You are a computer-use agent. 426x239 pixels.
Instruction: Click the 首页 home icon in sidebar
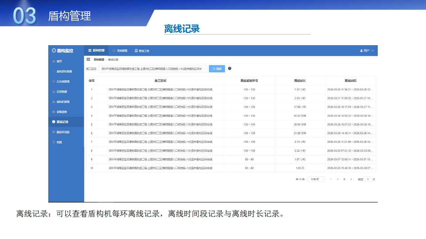pos(54,61)
